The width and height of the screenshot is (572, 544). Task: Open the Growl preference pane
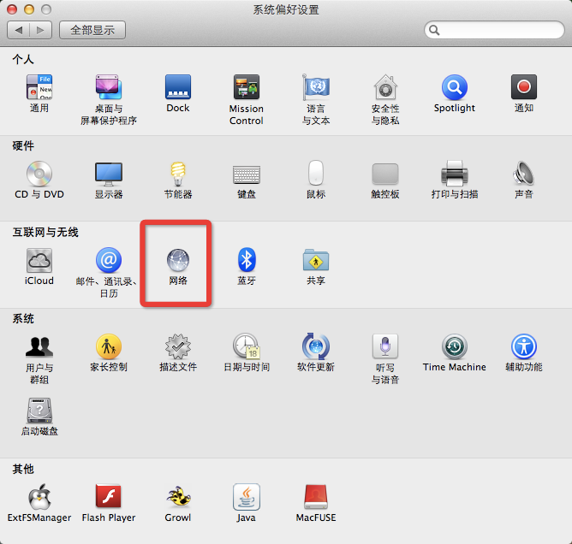[x=177, y=497]
